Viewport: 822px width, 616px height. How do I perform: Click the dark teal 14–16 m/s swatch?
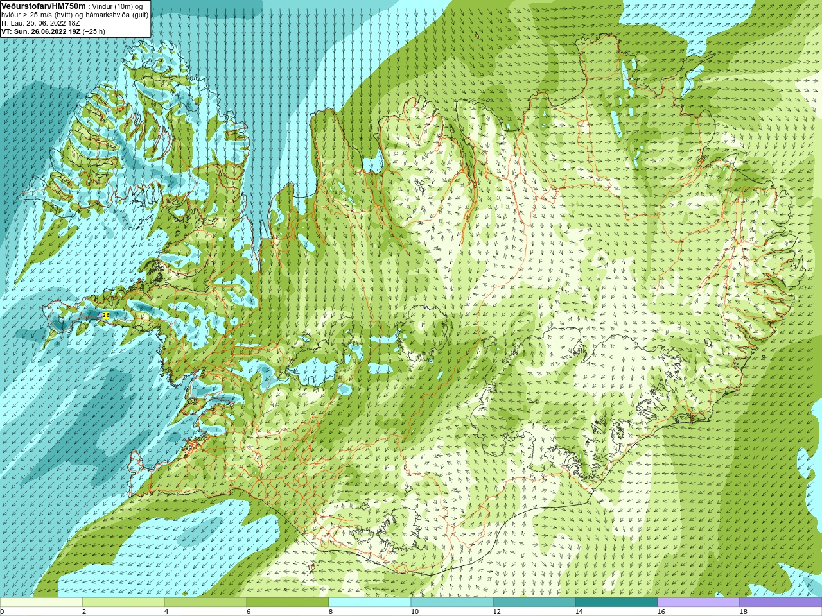point(616,603)
